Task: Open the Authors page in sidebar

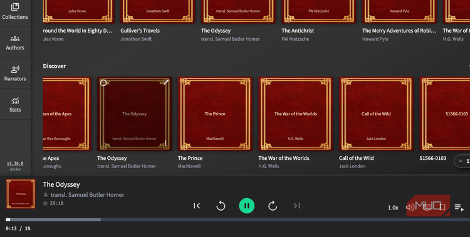Action: coord(15,42)
